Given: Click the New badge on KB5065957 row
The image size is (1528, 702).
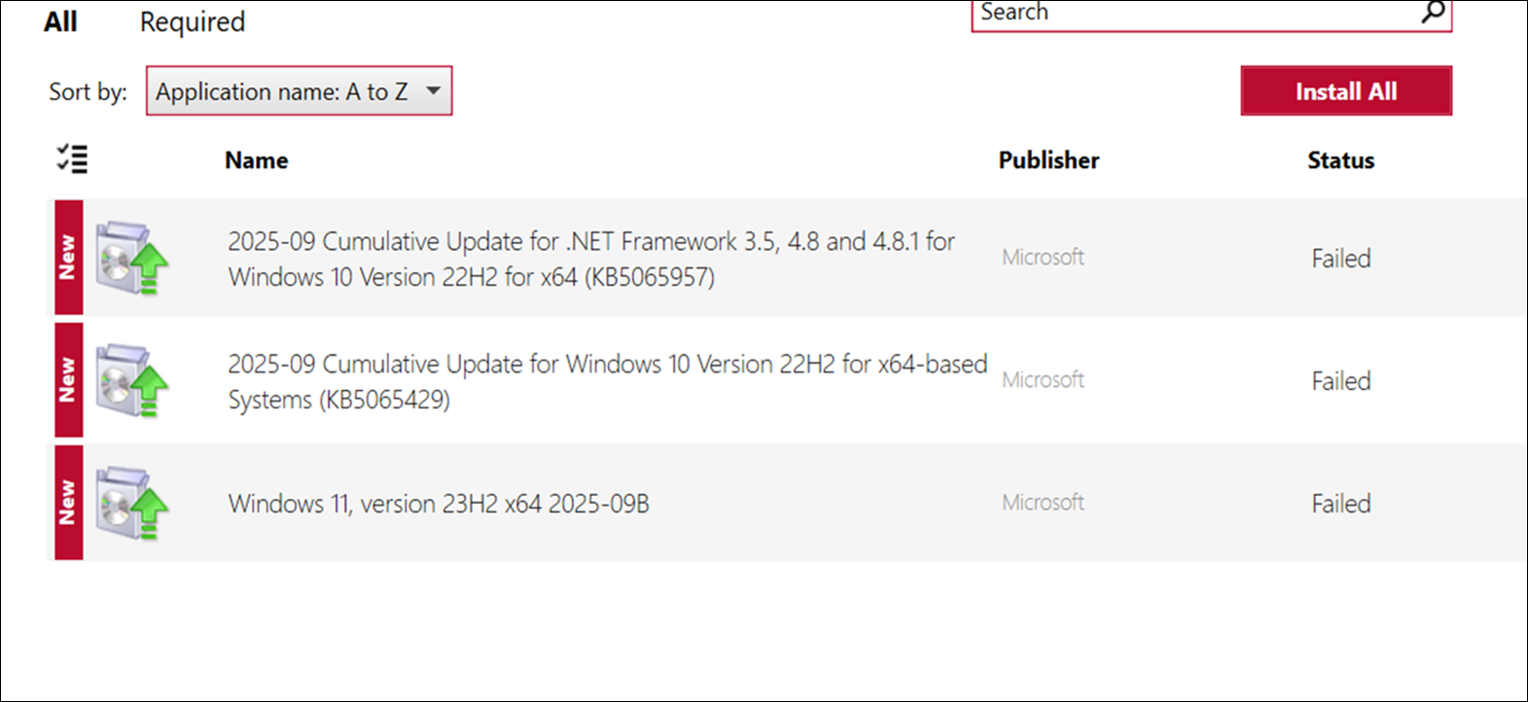Looking at the screenshot, I should pos(68,258).
